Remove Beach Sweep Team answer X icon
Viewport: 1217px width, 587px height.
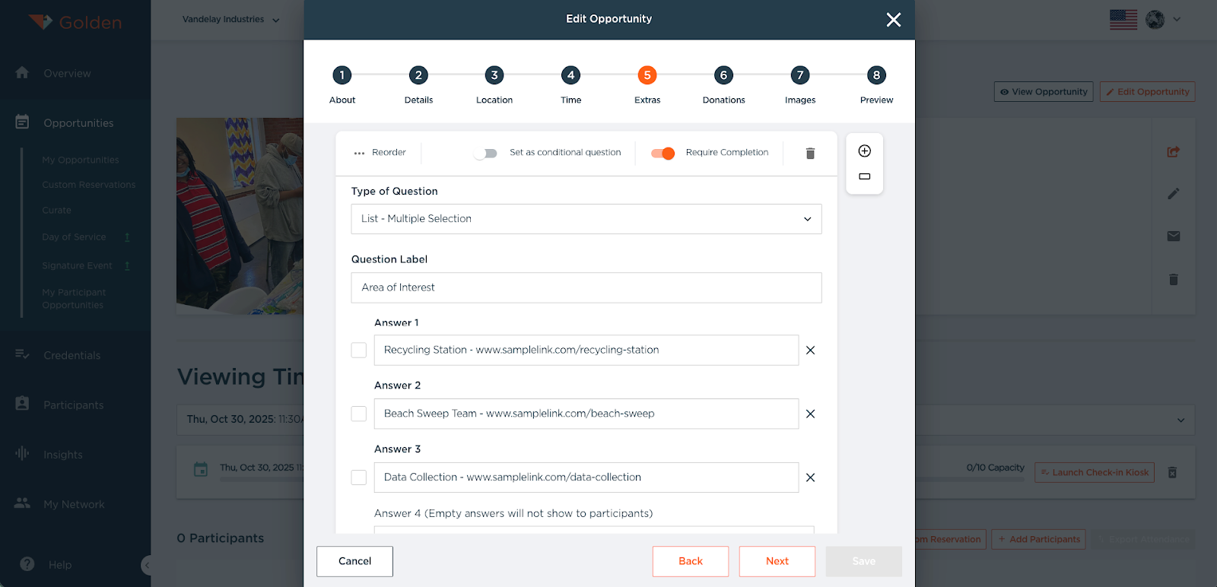(810, 414)
